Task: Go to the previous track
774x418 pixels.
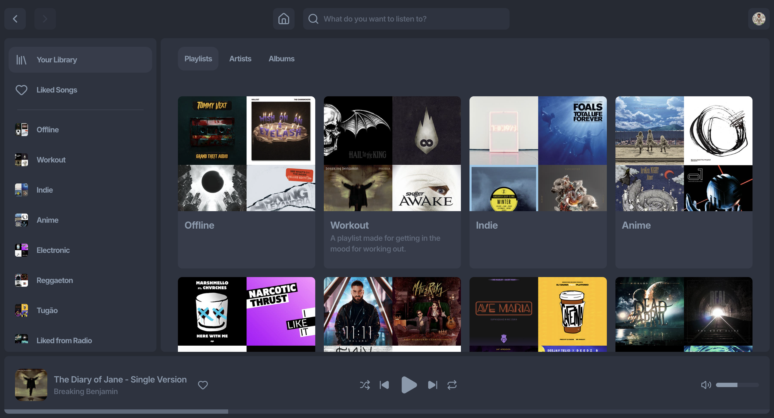Action: pyautogui.click(x=384, y=385)
